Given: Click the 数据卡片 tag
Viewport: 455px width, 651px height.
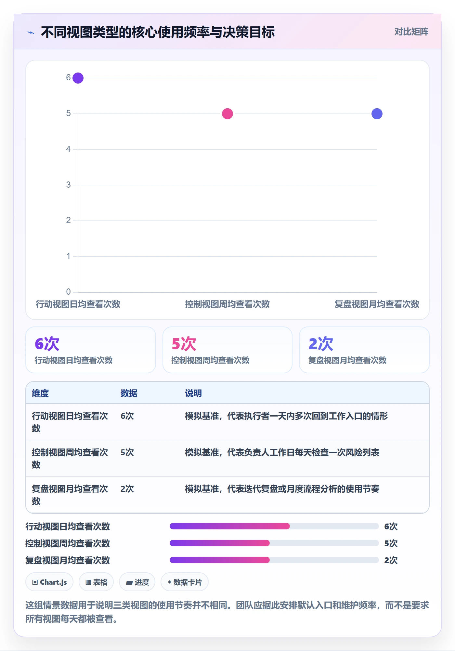Looking at the screenshot, I should pos(185,582).
